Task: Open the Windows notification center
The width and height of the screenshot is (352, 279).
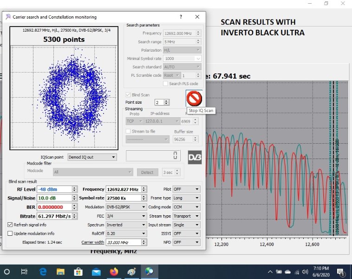Action: [x=340, y=272]
